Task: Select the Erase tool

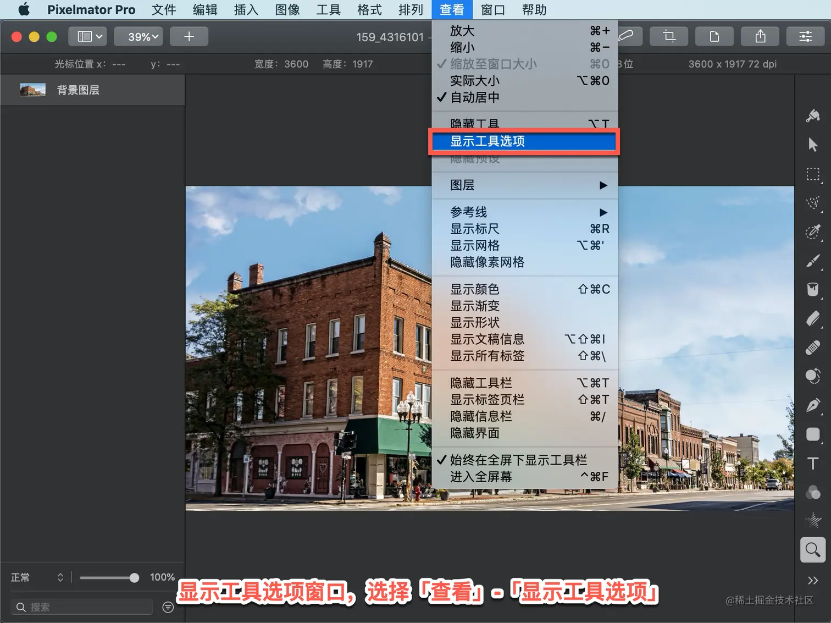Action: click(813, 319)
